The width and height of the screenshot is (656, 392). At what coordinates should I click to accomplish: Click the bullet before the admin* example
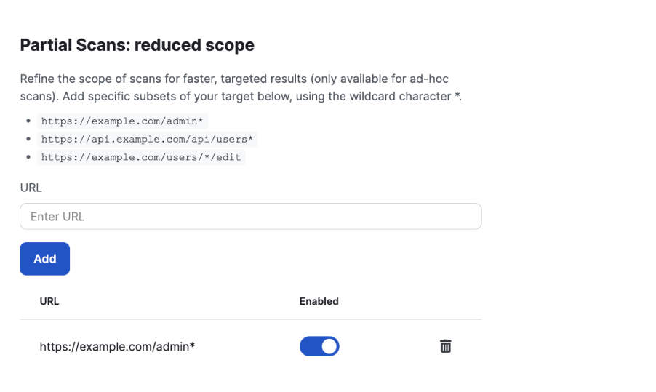pyautogui.click(x=28, y=121)
